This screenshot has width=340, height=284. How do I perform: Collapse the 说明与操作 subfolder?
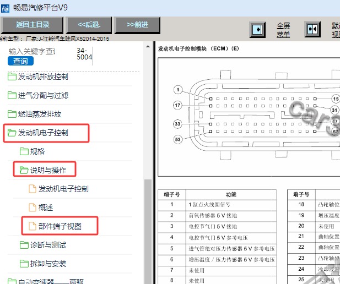[48, 170]
